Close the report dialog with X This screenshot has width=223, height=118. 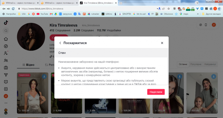coord(162,43)
